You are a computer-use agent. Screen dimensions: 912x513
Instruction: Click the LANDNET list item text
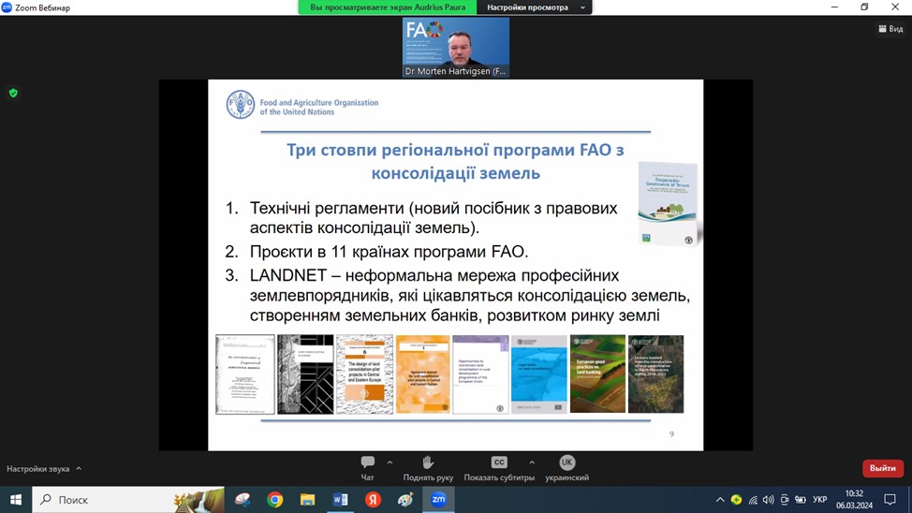coord(470,296)
